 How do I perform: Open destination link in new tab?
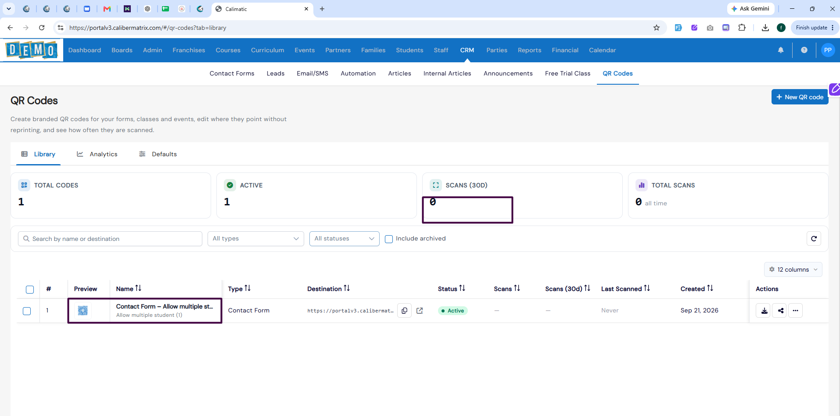click(x=420, y=311)
